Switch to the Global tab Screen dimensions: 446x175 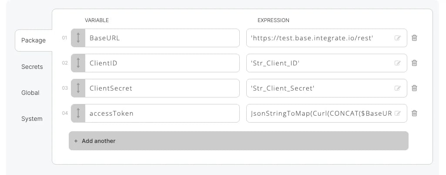point(30,93)
